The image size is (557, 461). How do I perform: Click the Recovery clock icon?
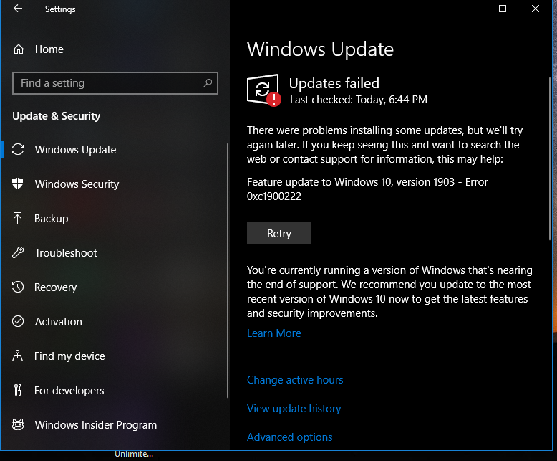tap(18, 287)
